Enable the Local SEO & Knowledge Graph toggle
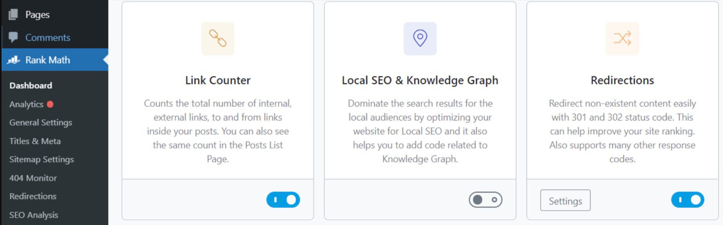The height and width of the screenshot is (225, 723). pos(485,200)
